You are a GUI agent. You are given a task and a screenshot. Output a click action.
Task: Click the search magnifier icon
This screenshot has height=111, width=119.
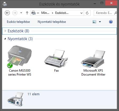click(116, 13)
